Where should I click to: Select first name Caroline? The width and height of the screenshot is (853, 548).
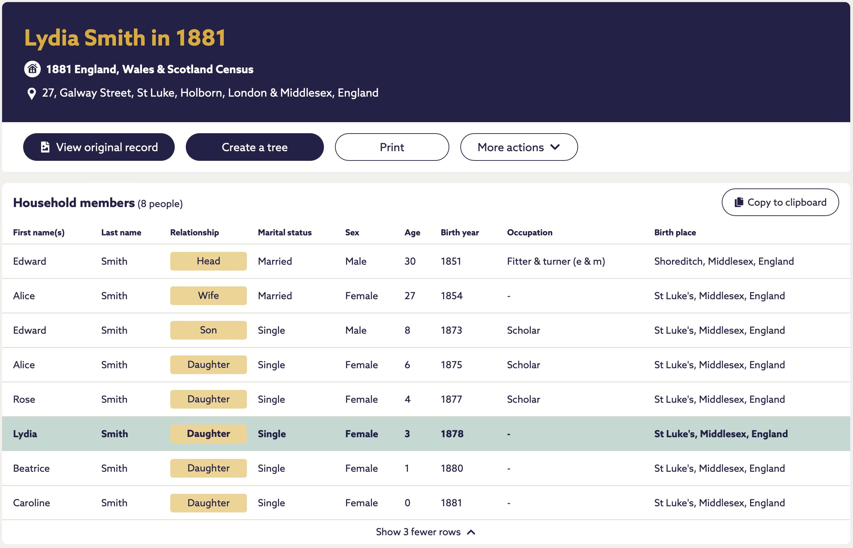pos(31,503)
